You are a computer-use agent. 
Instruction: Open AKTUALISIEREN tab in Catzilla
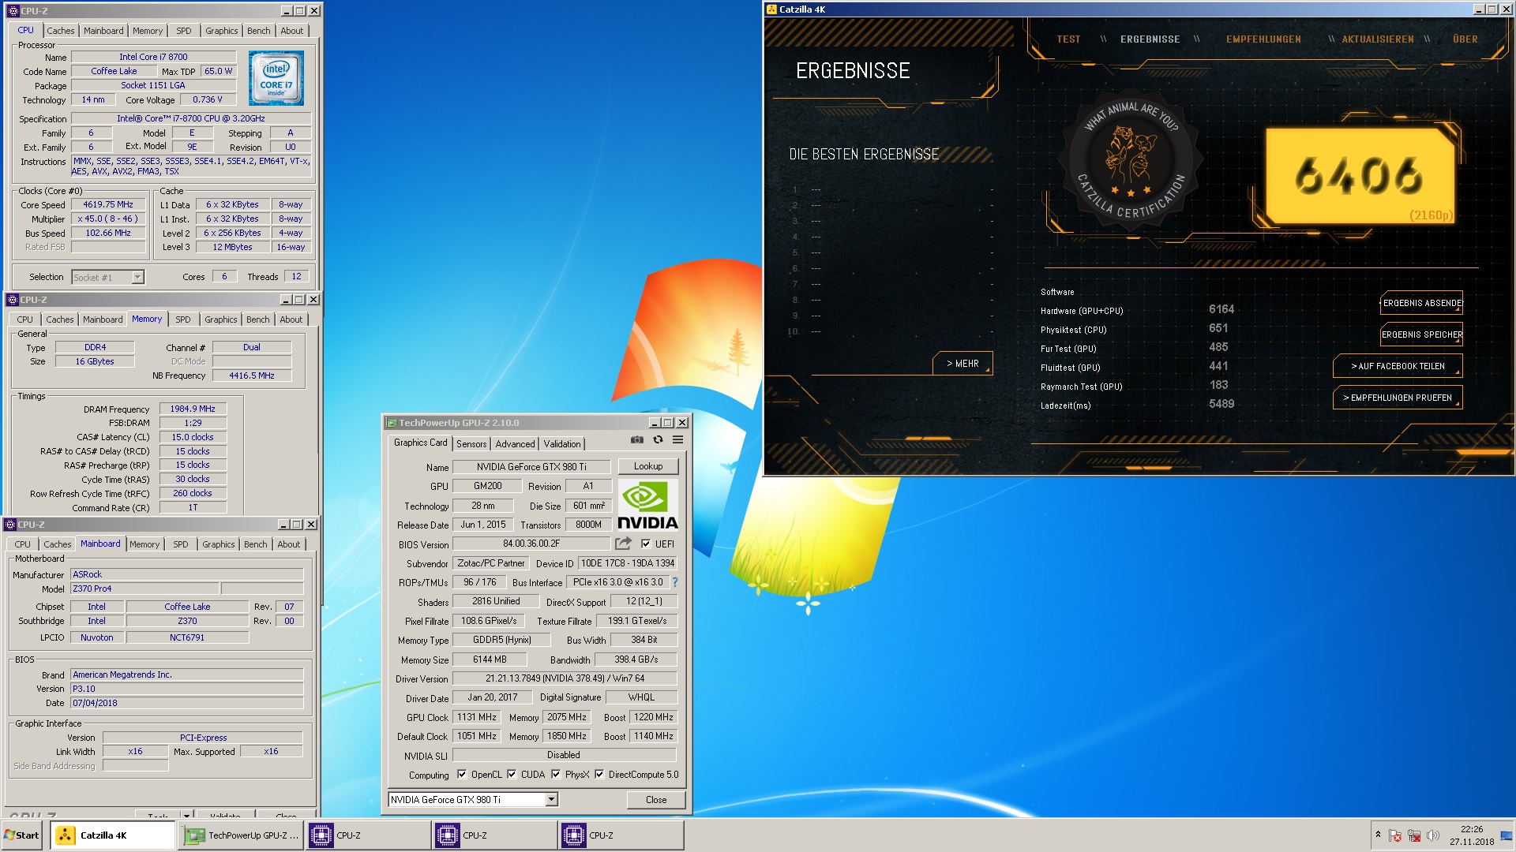click(1378, 39)
